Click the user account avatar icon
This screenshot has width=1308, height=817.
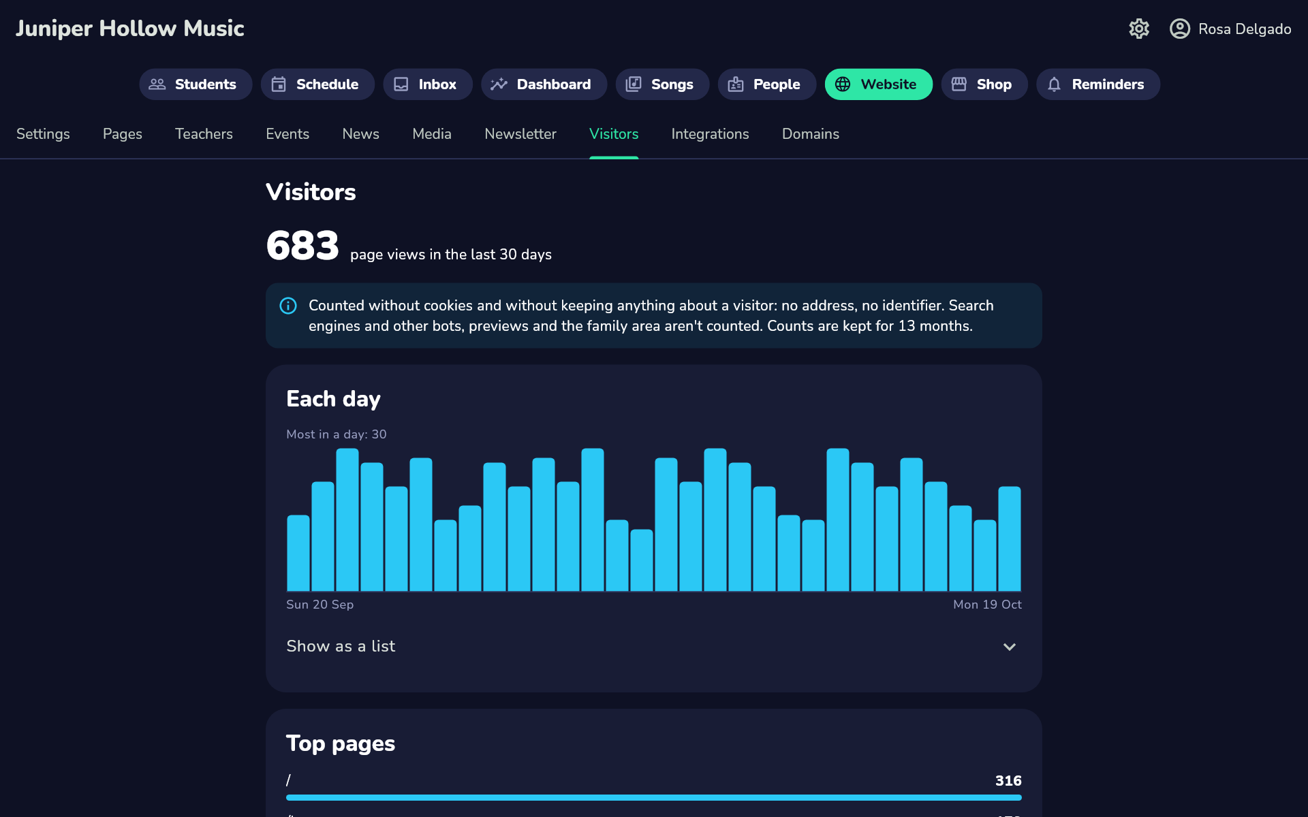tap(1180, 29)
